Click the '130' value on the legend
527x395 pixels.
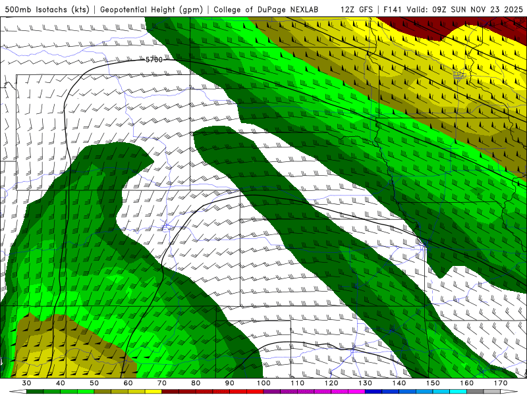[x=366, y=383]
